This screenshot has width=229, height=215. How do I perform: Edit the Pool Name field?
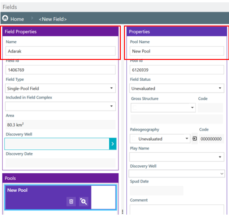177,51
